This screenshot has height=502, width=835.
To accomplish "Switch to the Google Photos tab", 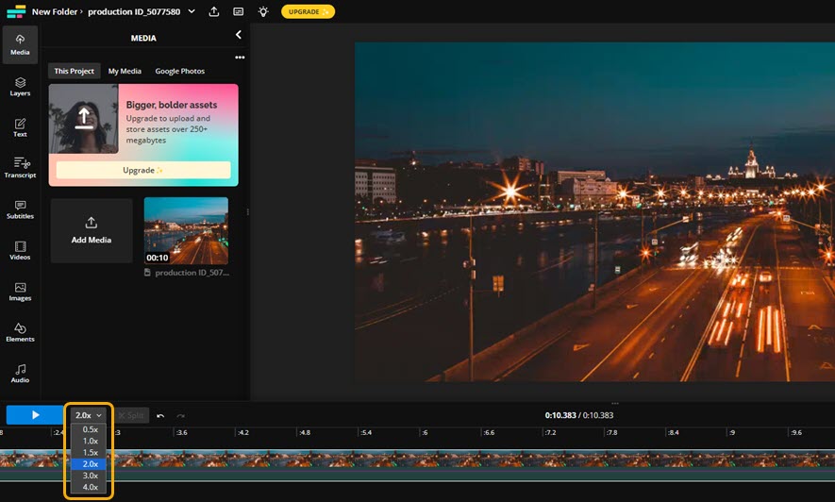I will [179, 71].
